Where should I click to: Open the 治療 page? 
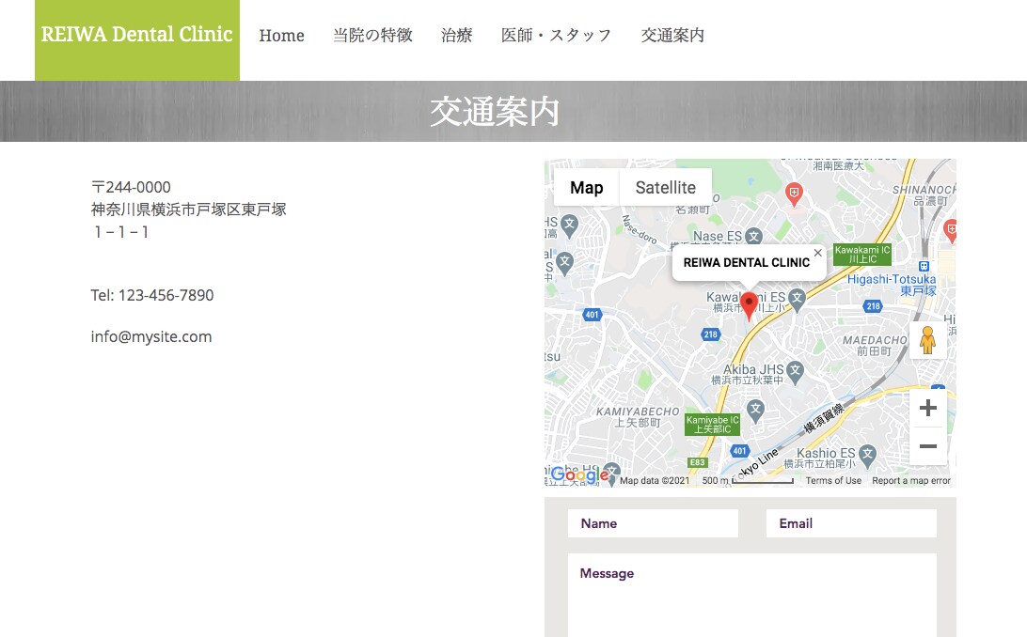(456, 36)
